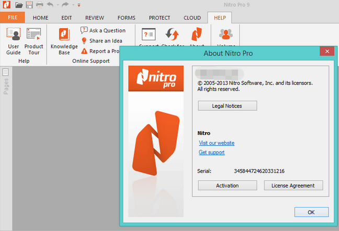This screenshot has width=339, height=231.
Task: Launch the Product Tour
Action: tap(33, 41)
